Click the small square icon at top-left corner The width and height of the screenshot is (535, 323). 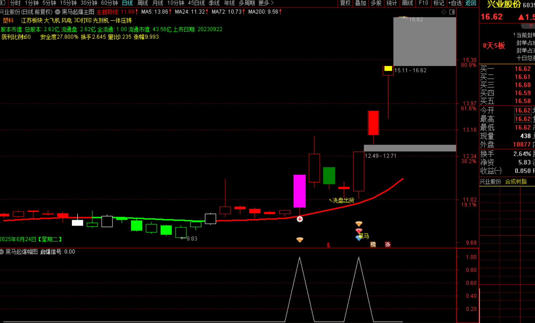click(3, 3)
